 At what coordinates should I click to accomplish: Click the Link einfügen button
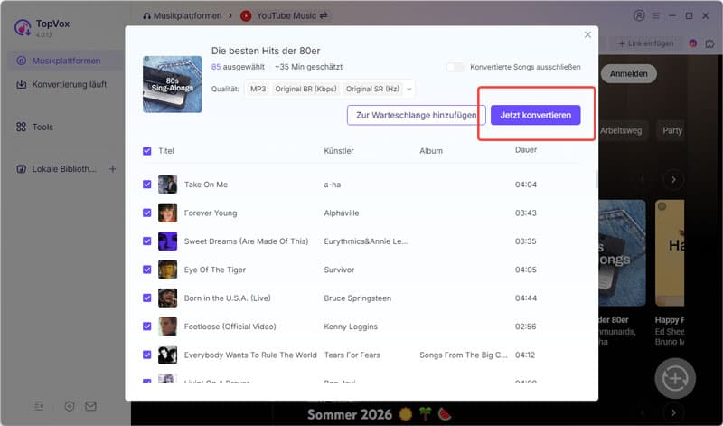[x=645, y=43]
